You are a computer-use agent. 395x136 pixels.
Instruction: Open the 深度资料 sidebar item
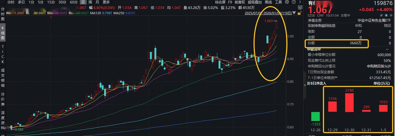3,120
